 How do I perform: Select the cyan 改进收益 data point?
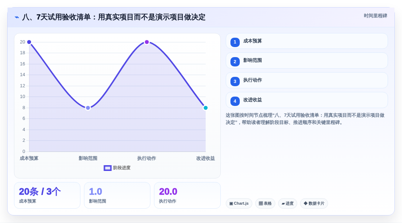click(205, 108)
